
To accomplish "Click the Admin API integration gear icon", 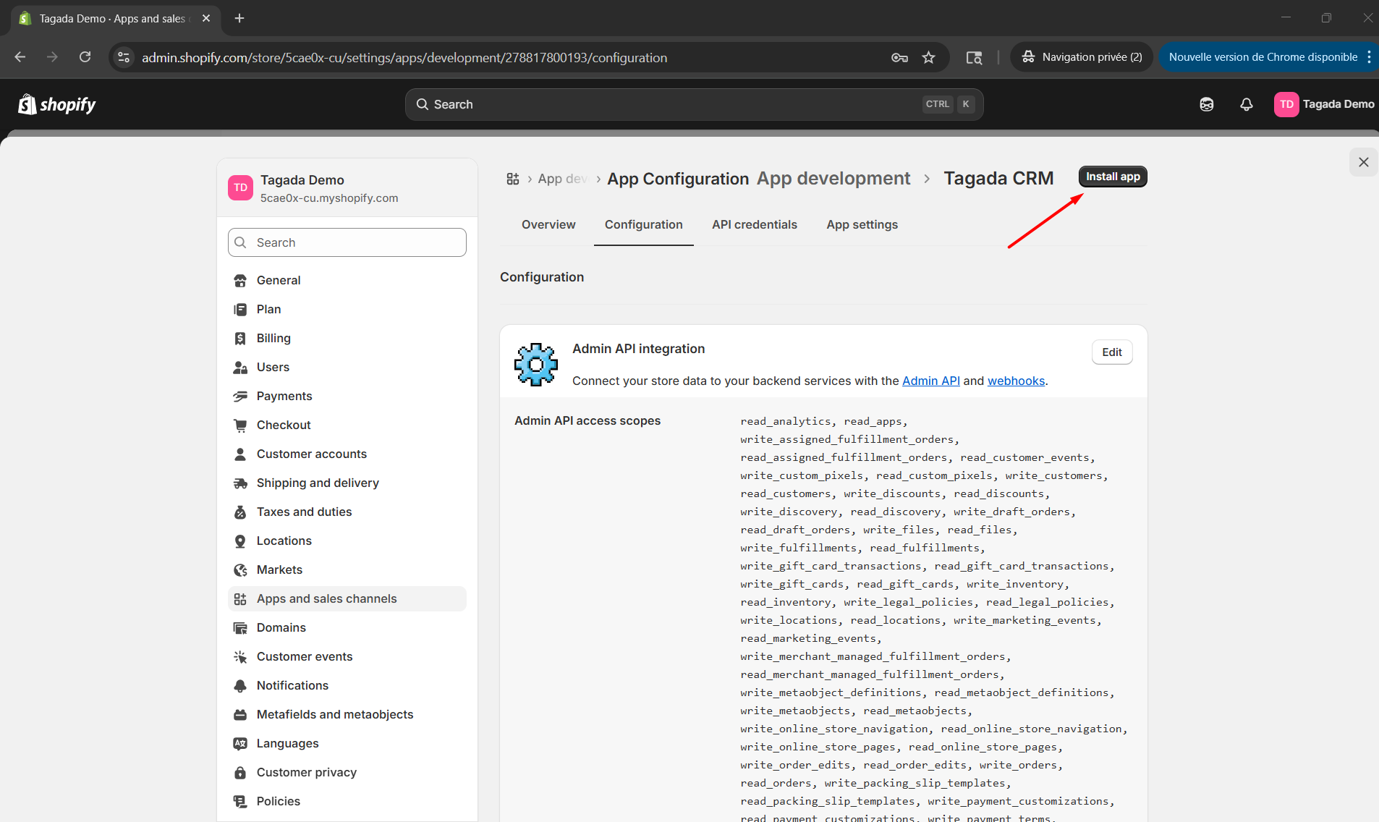I will pyautogui.click(x=536, y=365).
